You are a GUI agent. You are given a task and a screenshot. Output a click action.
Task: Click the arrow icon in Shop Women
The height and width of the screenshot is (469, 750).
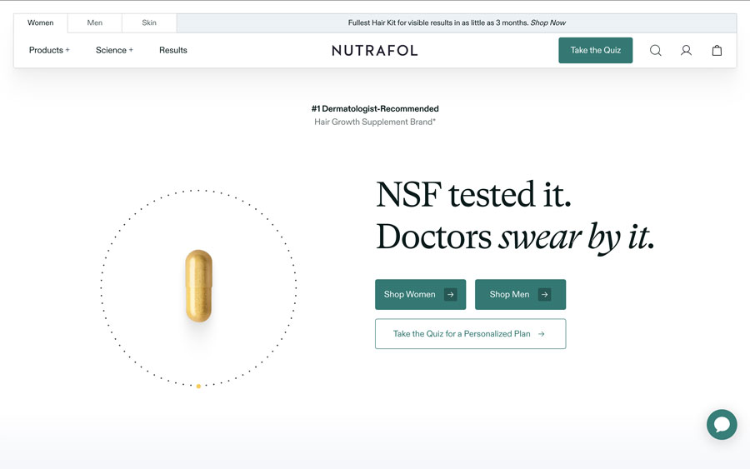click(x=450, y=295)
